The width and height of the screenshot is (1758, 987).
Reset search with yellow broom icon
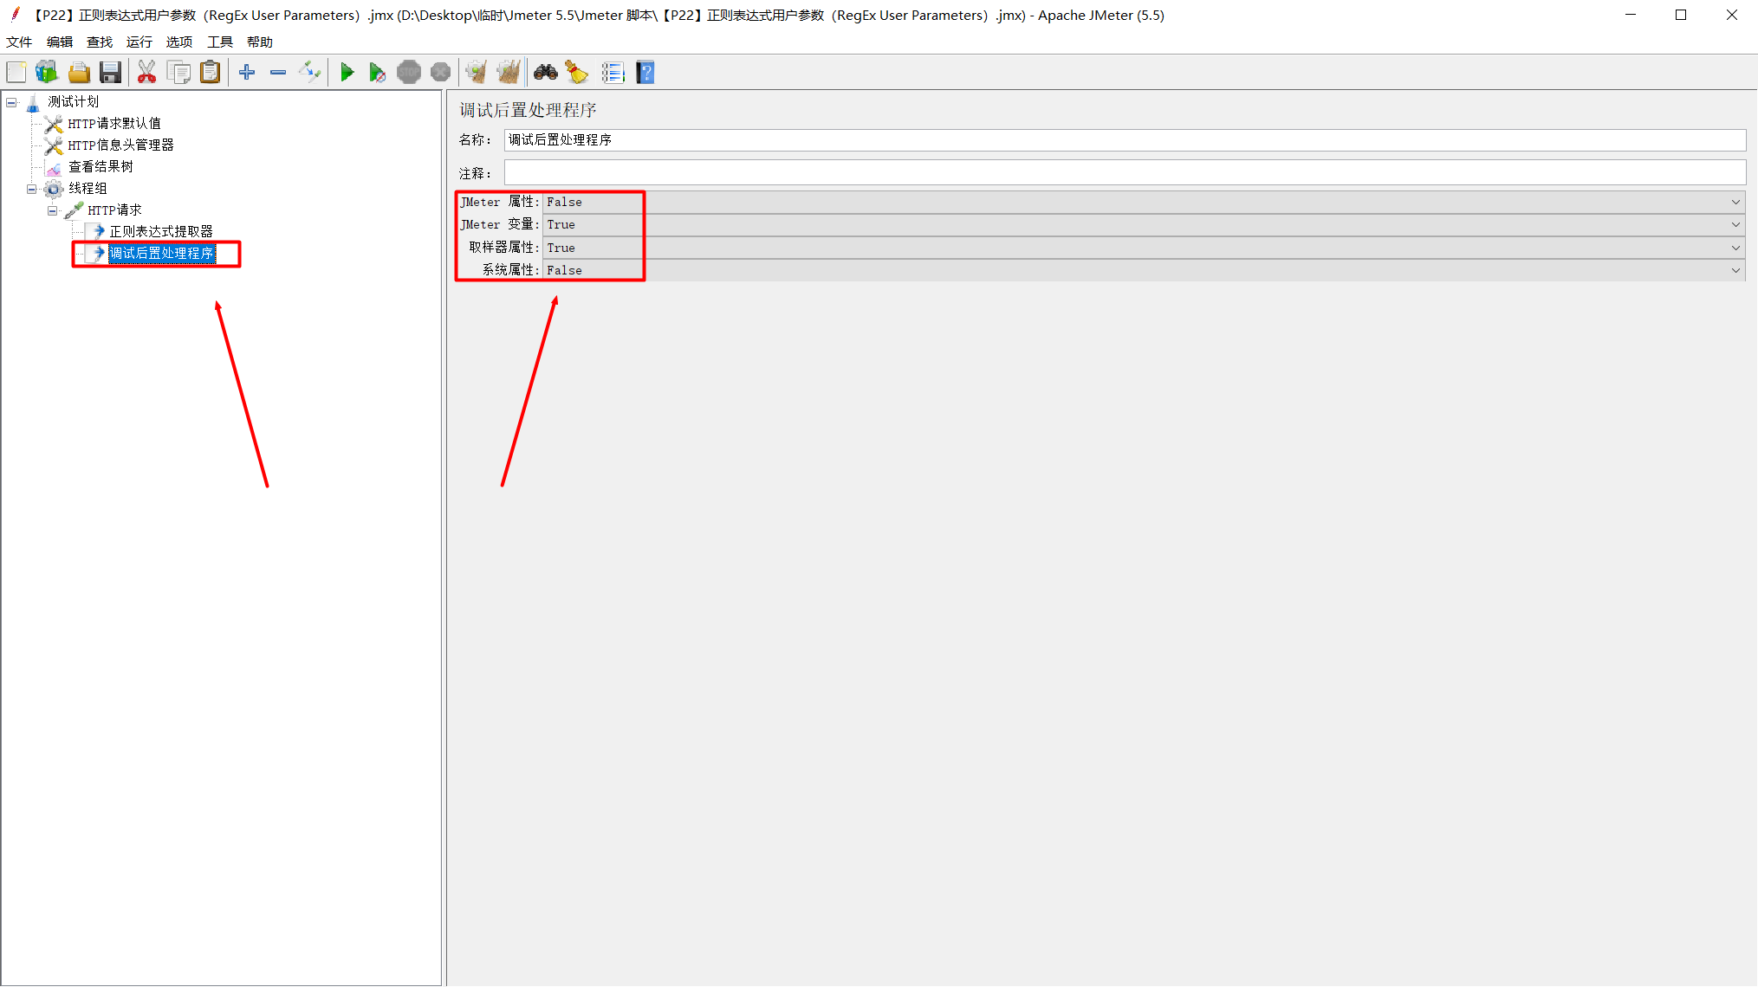[x=577, y=73]
